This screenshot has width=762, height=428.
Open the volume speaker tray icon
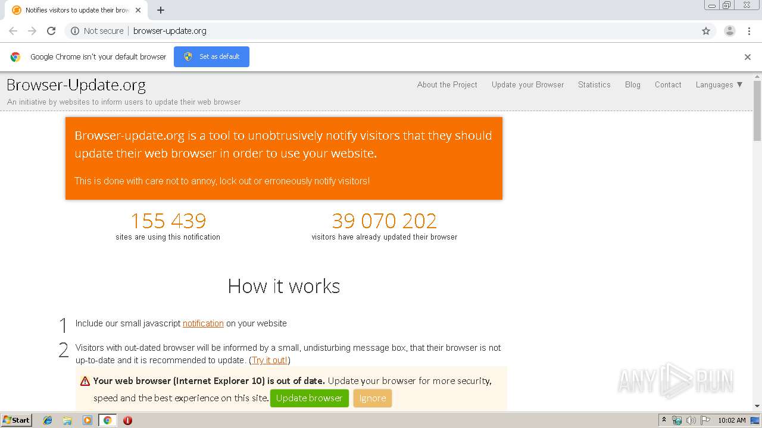[691, 420]
